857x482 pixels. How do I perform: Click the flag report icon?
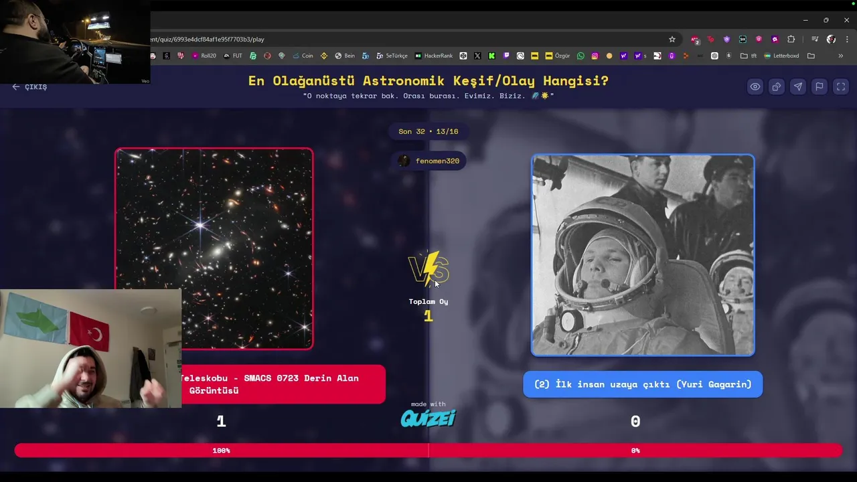pos(819,86)
